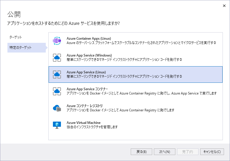Click the Azure App Service (Linux) icon
This screenshot has width=230, height=161.
click(x=57, y=75)
